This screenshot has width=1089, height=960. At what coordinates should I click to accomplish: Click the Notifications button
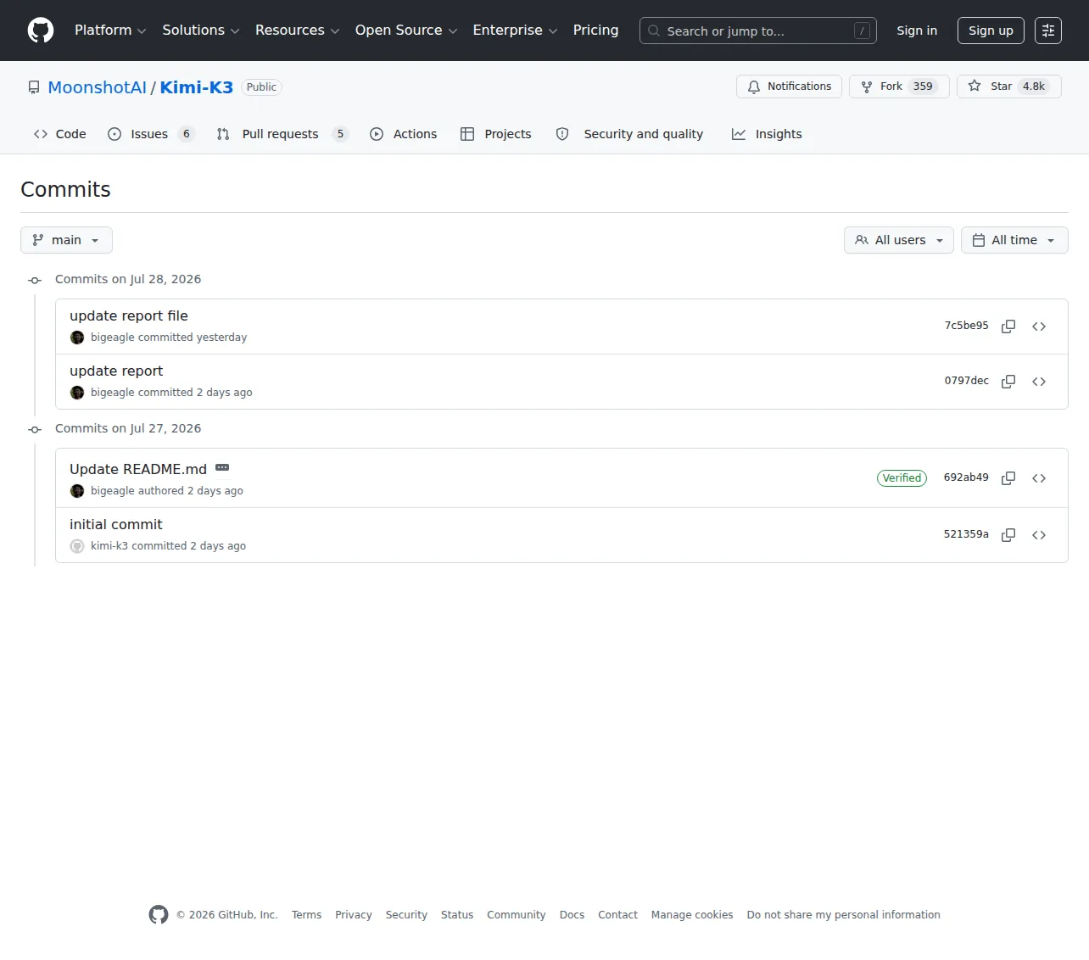(x=789, y=87)
